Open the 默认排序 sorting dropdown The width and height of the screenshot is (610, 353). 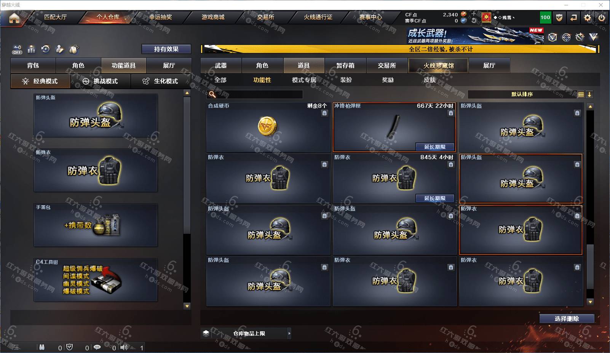click(522, 94)
